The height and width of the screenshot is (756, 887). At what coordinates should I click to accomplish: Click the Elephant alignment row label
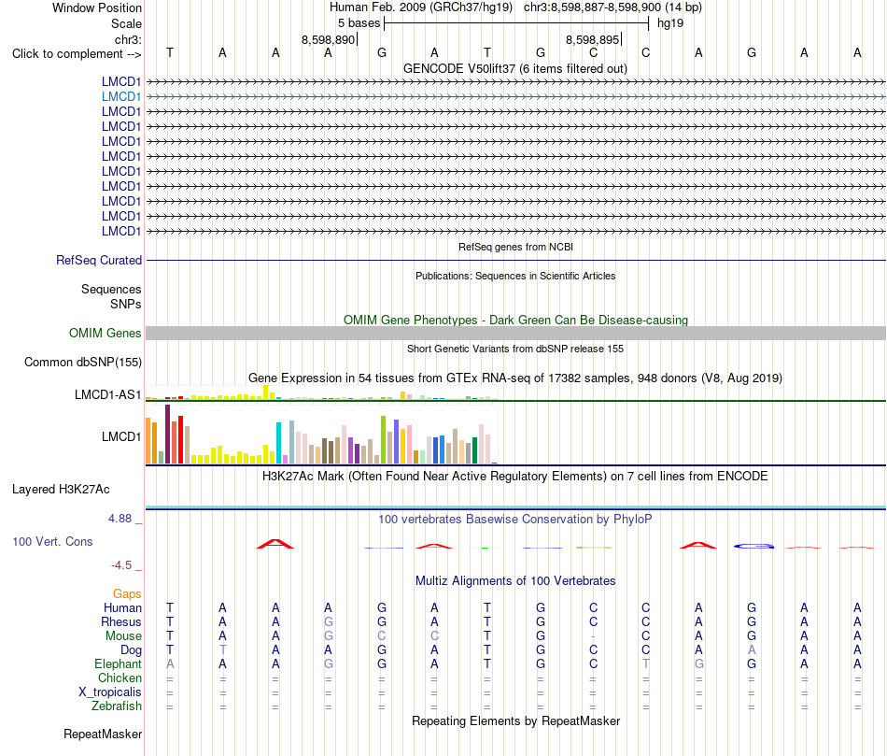pos(118,663)
